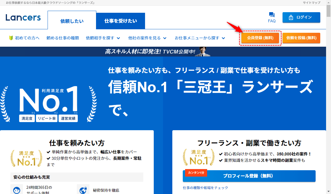The image size is (331, 194).
Task: Open the サイトマップ link
Action: click(x=312, y=3)
